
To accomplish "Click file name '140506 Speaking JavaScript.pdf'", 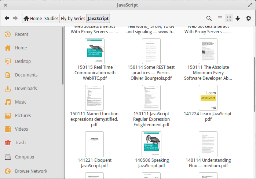I will click(152, 163).
